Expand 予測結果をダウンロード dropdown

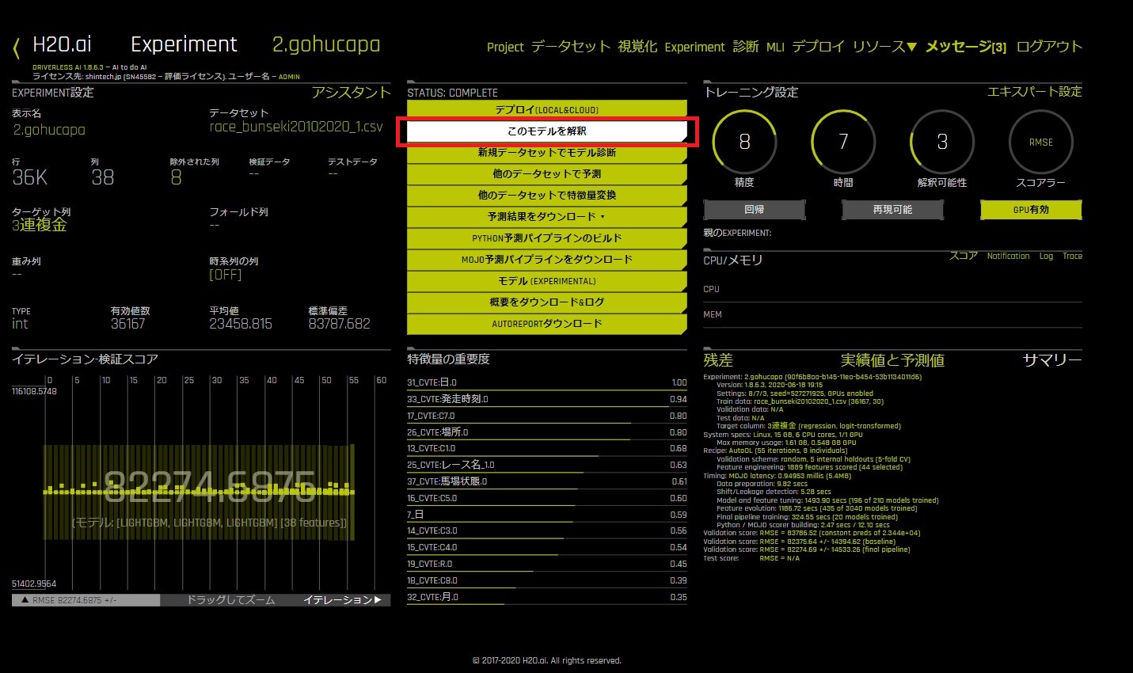tap(546, 217)
